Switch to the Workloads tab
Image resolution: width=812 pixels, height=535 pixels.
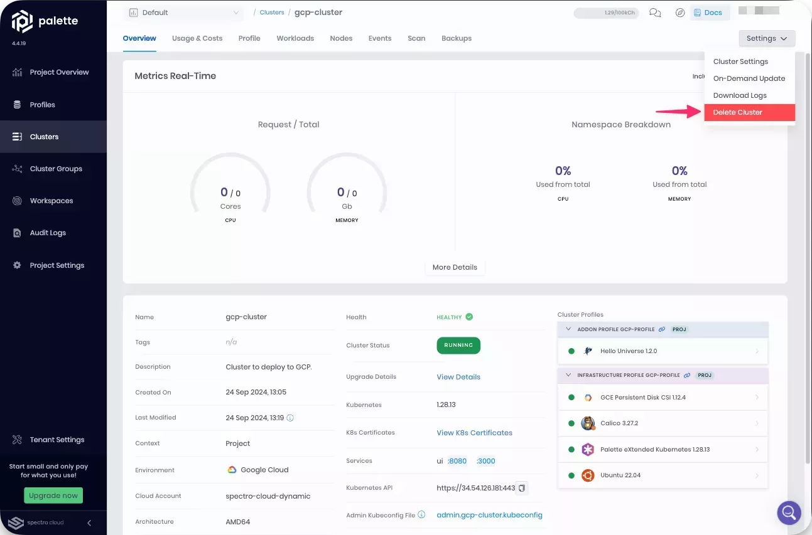pyautogui.click(x=295, y=38)
